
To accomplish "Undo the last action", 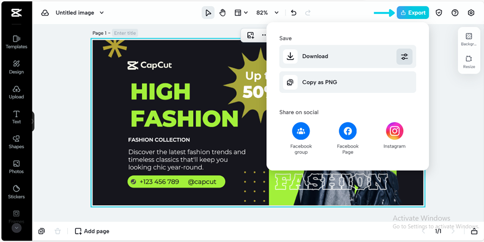I will [x=294, y=13].
